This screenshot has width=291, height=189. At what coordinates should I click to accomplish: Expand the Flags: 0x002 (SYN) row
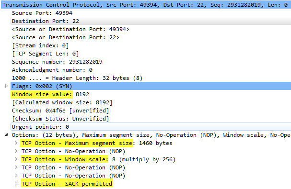click(x=7, y=86)
